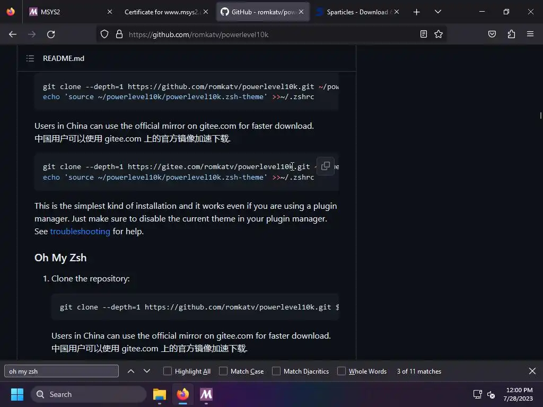Open tracking protection shield info
The width and height of the screenshot is (543, 407).
[x=104, y=34]
